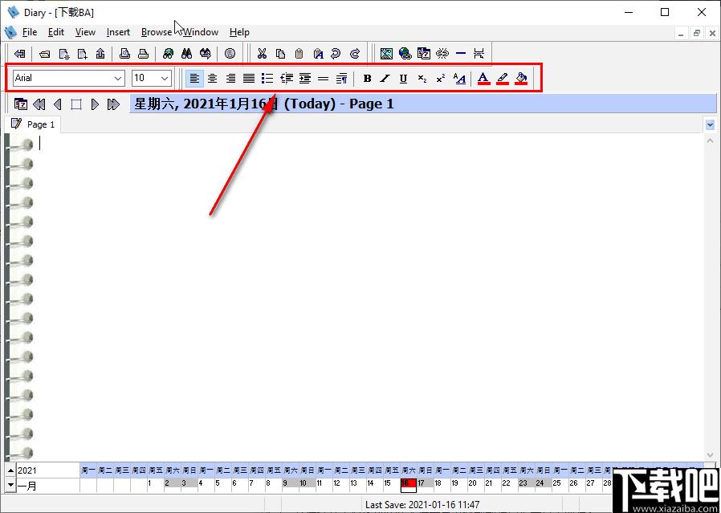Click the Superscript x² icon
Image resolution: width=721 pixels, height=513 pixels.
(x=441, y=79)
